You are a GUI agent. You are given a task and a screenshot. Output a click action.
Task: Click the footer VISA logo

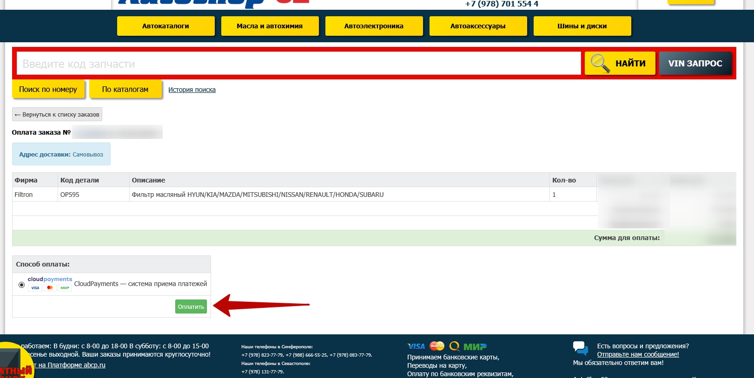pyautogui.click(x=416, y=346)
